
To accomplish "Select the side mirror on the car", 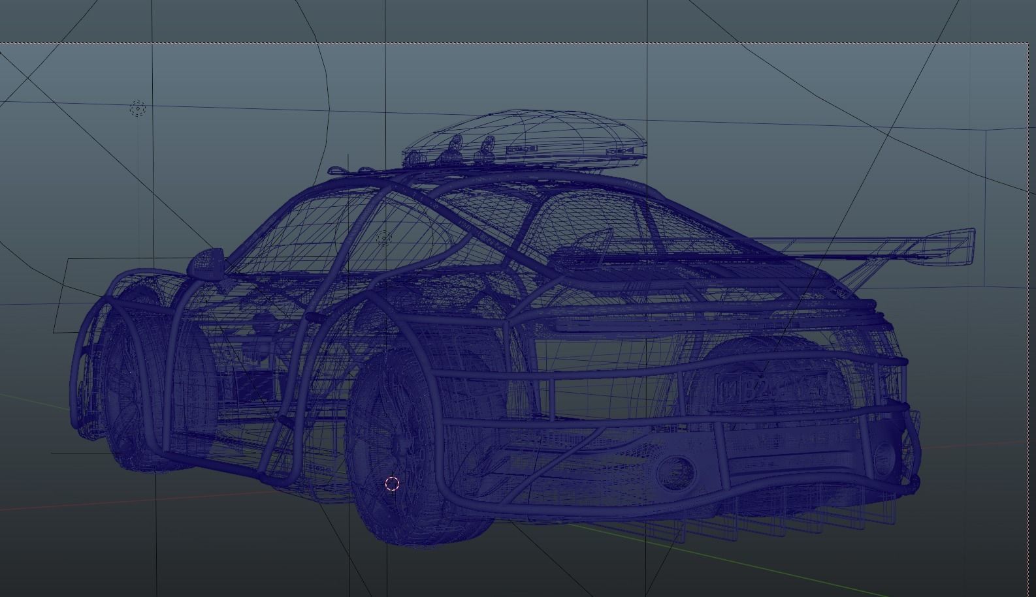I will 206,264.
